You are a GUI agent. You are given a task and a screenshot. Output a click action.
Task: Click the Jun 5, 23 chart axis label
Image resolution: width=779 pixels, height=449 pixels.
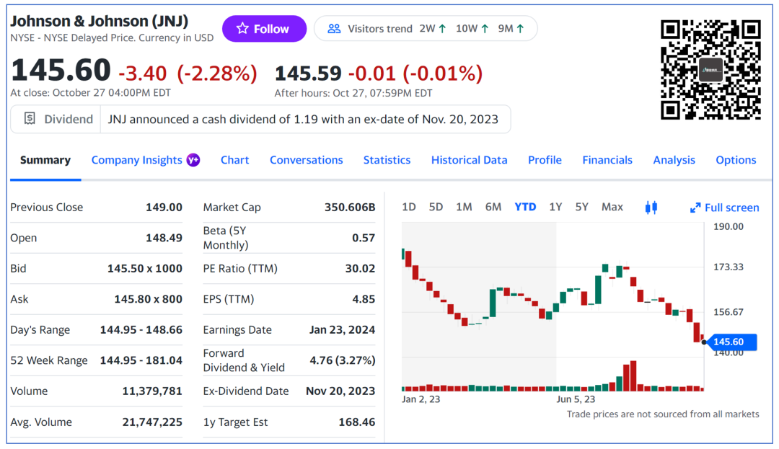tap(576, 399)
